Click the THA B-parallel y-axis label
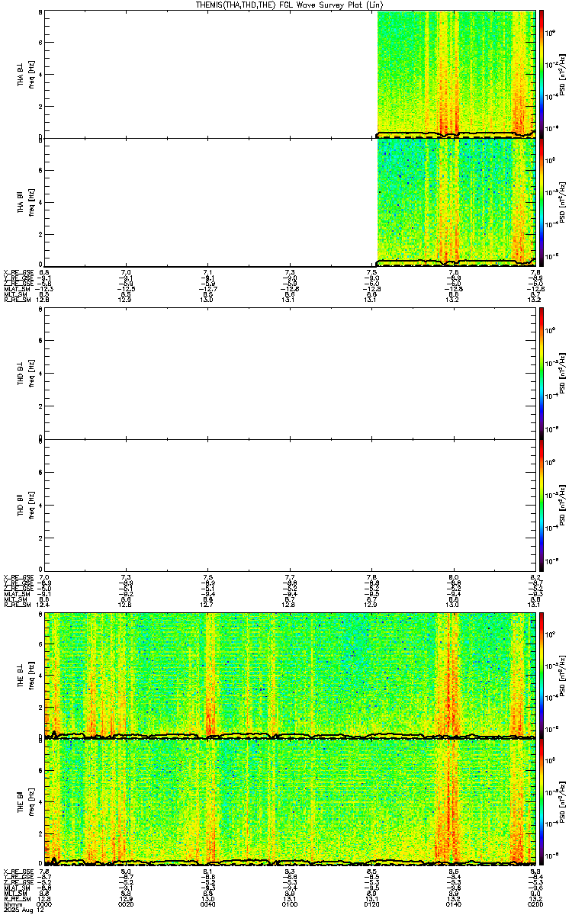This screenshot has width=572, height=915. click(26, 201)
